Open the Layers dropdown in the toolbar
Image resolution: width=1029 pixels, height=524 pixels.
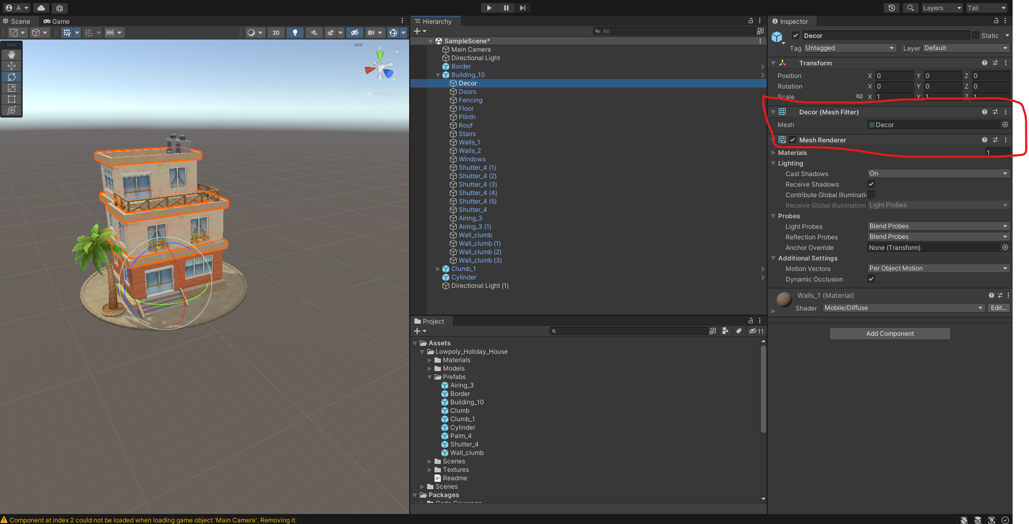point(942,8)
